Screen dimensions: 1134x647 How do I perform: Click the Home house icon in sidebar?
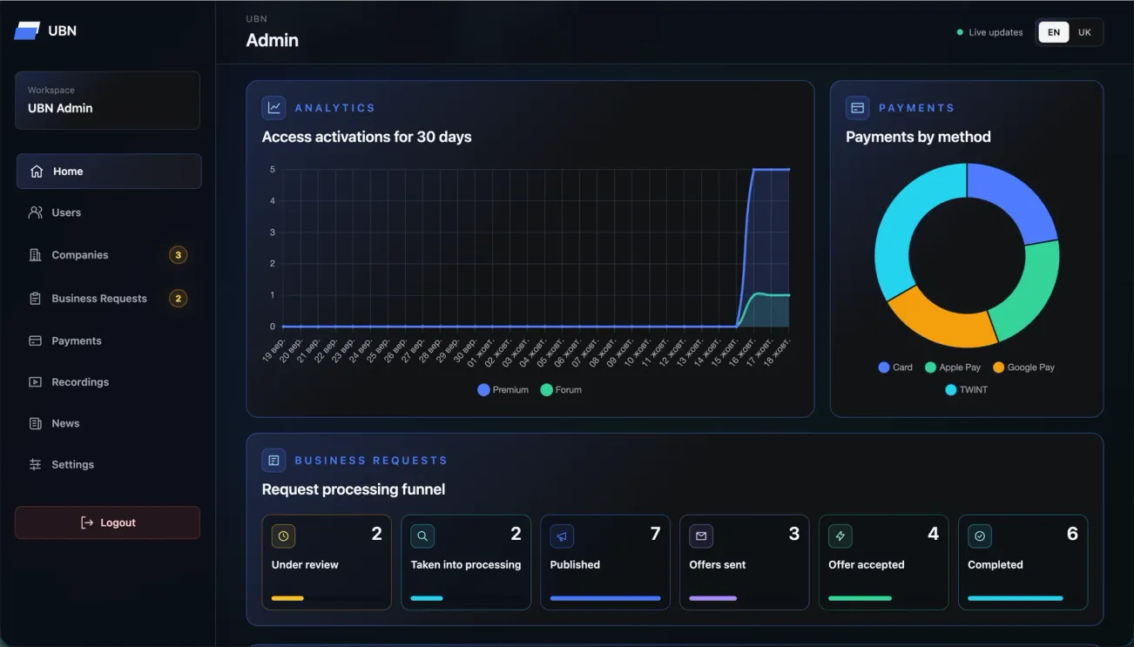click(37, 172)
